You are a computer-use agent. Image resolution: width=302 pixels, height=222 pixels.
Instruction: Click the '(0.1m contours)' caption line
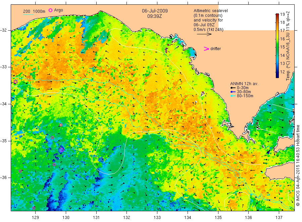(x=208, y=15)
